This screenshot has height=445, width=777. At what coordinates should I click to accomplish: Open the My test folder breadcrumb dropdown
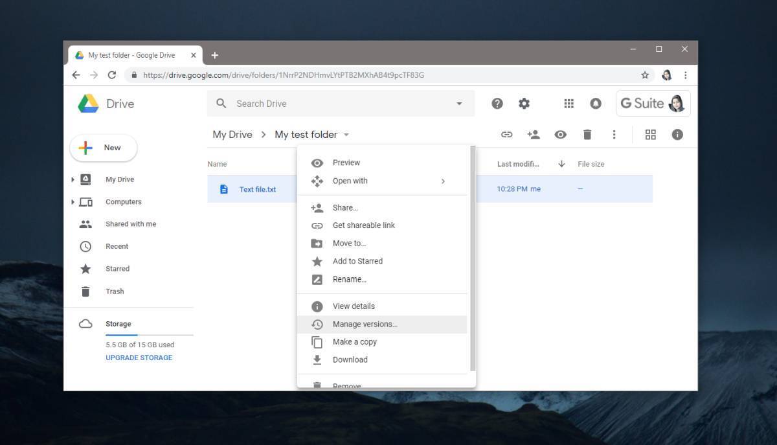pyautogui.click(x=346, y=135)
